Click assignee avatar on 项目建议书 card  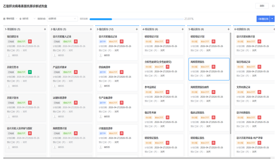click(x=9, y=55)
